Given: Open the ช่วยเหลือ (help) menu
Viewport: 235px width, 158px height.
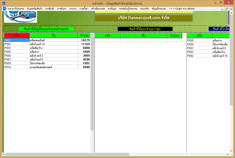Looking at the screenshot, I should 145,9.
